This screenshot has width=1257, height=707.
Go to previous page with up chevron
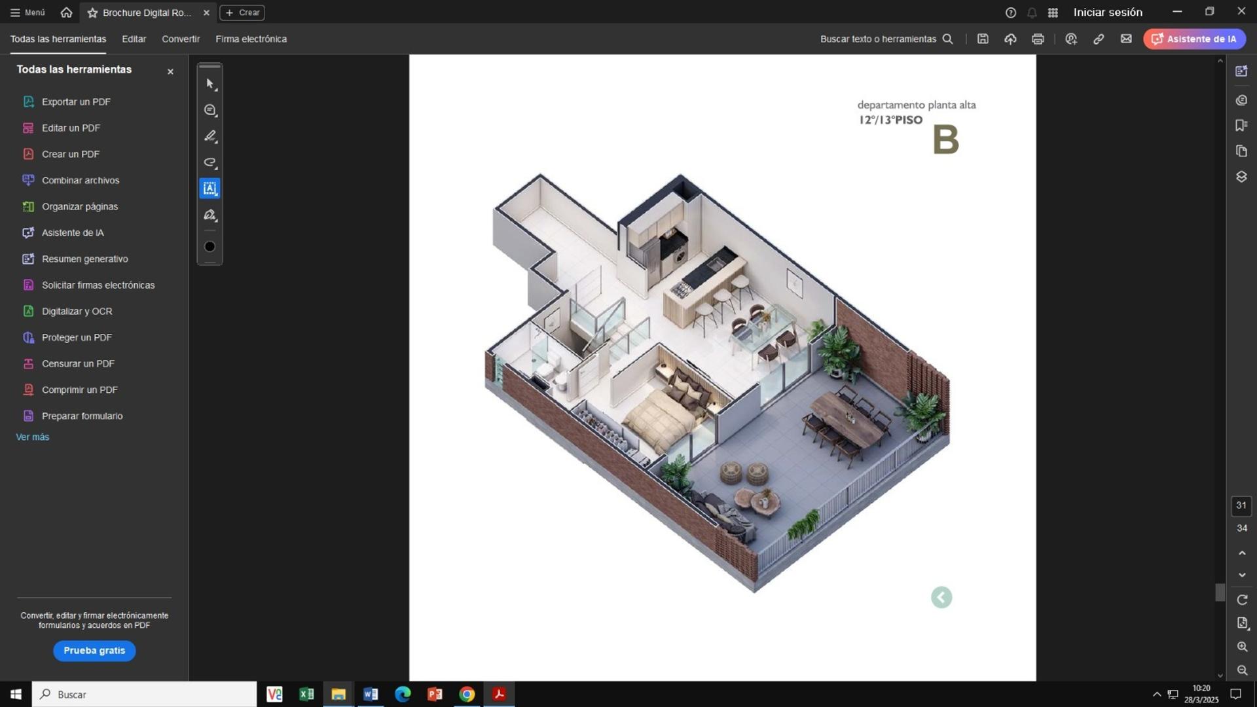coord(1242,553)
